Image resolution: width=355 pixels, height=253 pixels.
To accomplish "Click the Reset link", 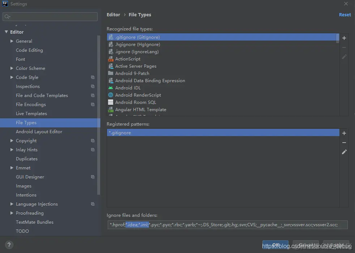I will click(x=345, y=15).
